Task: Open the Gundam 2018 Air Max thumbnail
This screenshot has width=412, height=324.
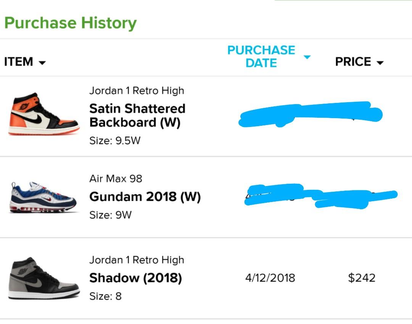Action: click(x=43, y=197)
